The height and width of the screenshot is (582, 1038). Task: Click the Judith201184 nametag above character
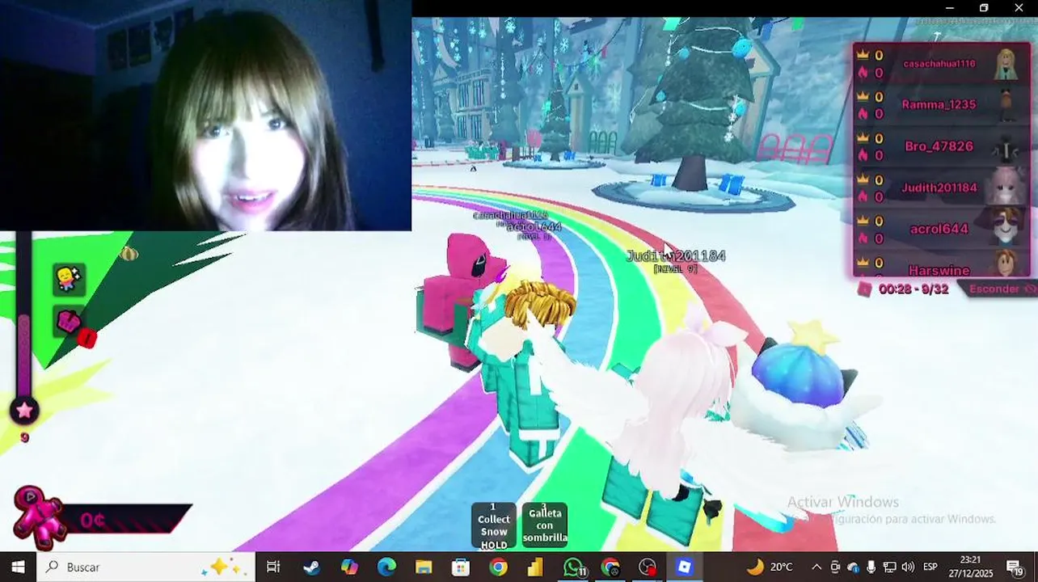pos(676,255)
